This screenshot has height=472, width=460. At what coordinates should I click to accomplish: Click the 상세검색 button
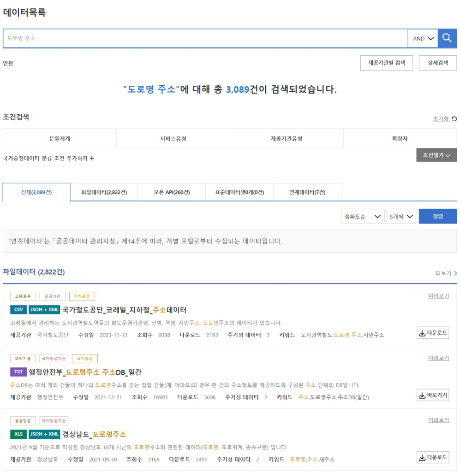438,63
